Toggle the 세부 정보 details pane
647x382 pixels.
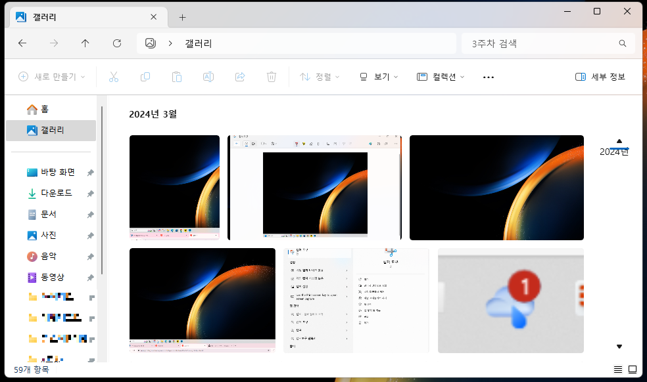[x=600, y=77]
